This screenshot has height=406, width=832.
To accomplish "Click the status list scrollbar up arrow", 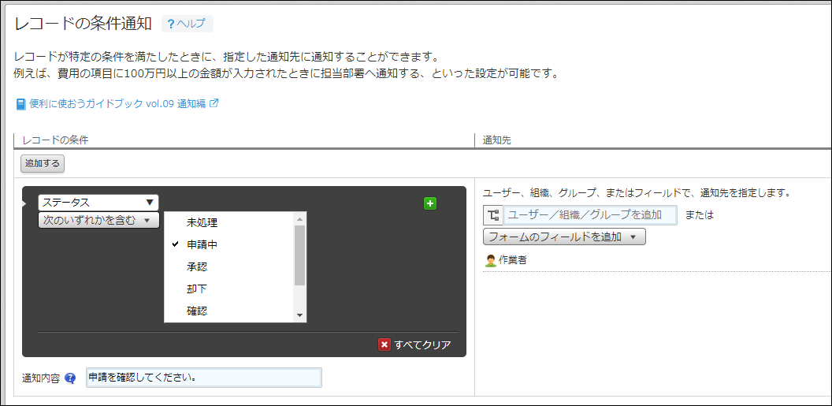I will (300, 218).
